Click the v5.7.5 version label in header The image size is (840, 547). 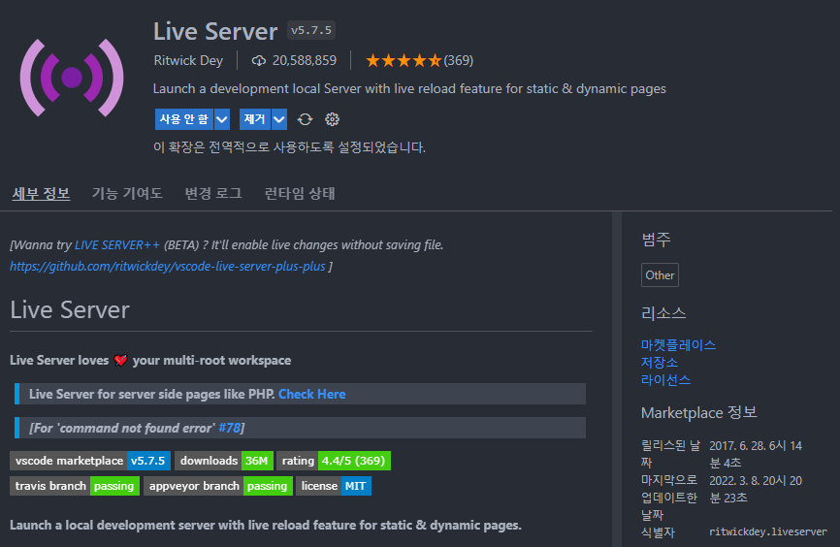(x=311, y=30)
